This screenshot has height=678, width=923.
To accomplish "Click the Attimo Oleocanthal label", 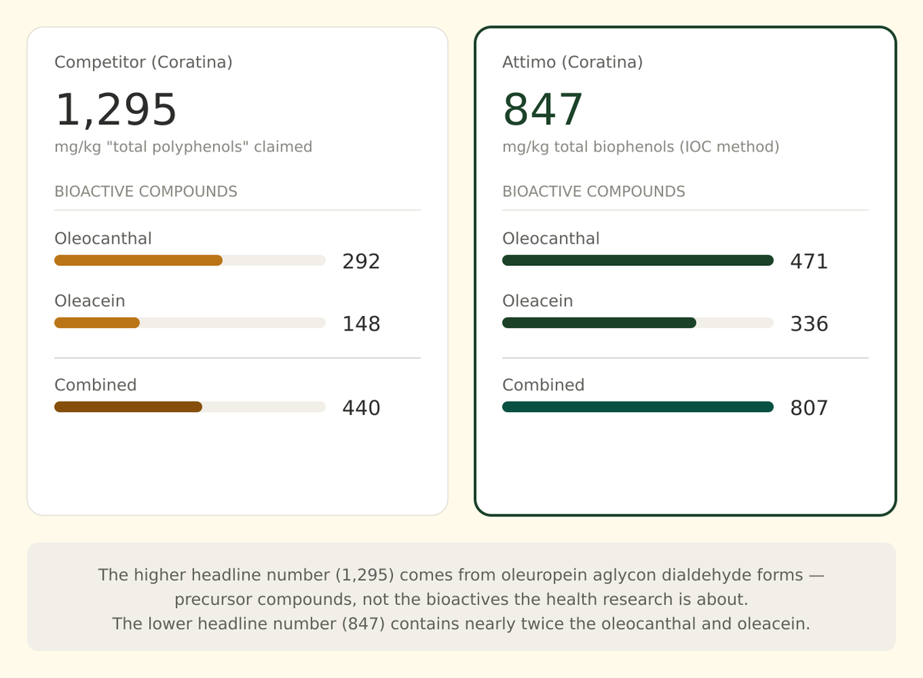I will [551, 238].
